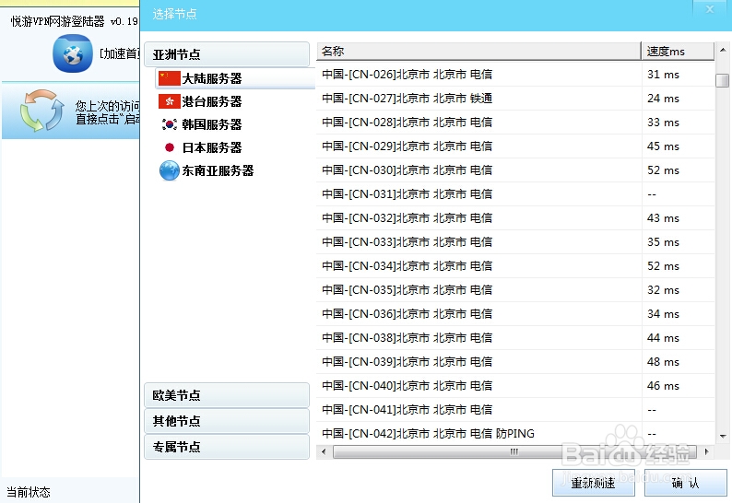
Task: Expand the 专属节点 group
Action: 227,447
